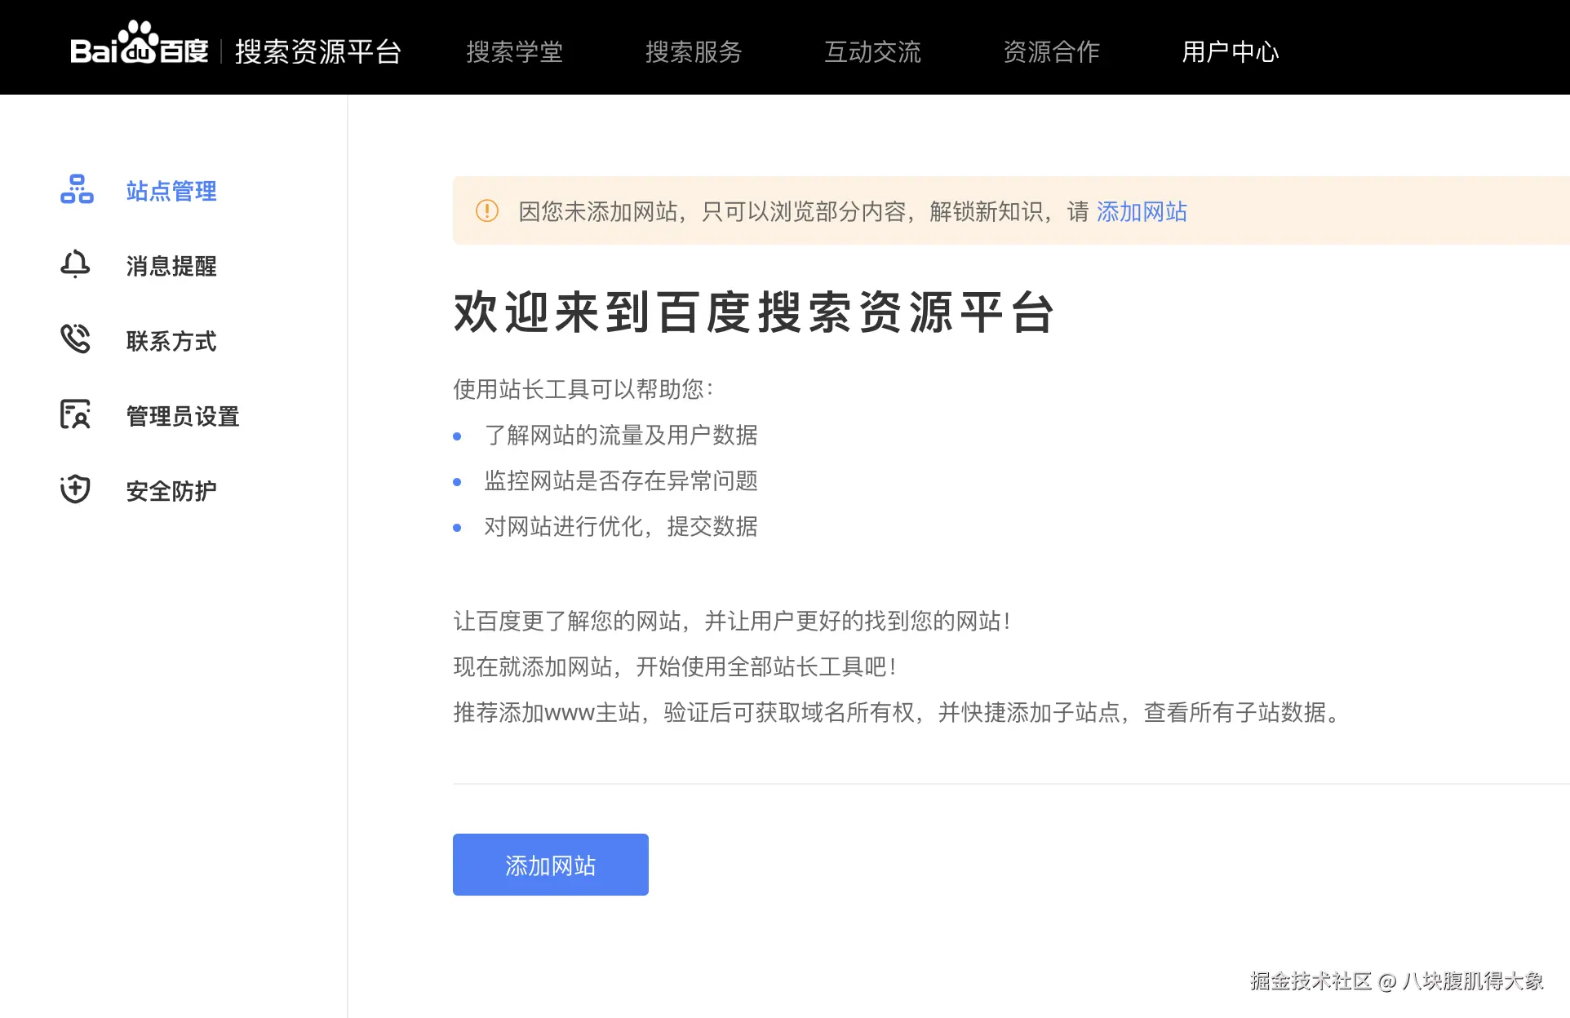
Task: Click the 搜索资源平台 header title
Action: [x=318, y=52]
